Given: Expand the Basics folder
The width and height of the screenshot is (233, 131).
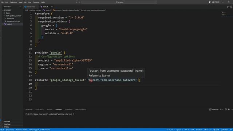Looking at the screenshot, I should pyautogui.click(x=8, y=13).
